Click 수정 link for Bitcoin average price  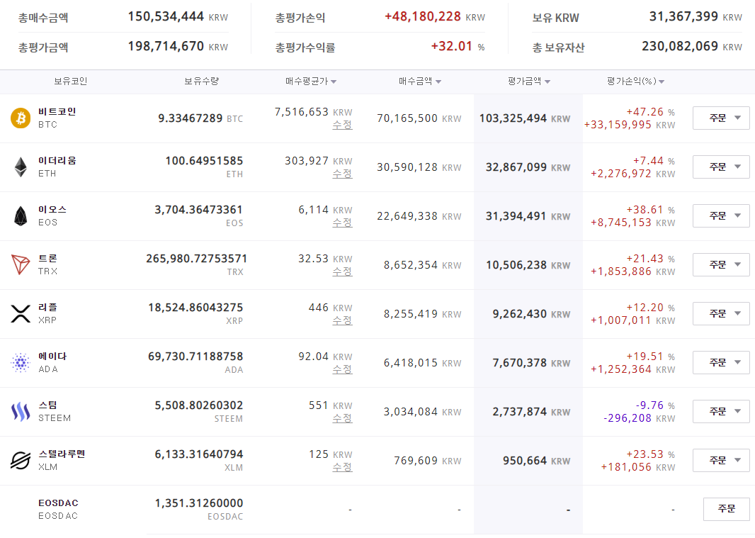[342, 125]
